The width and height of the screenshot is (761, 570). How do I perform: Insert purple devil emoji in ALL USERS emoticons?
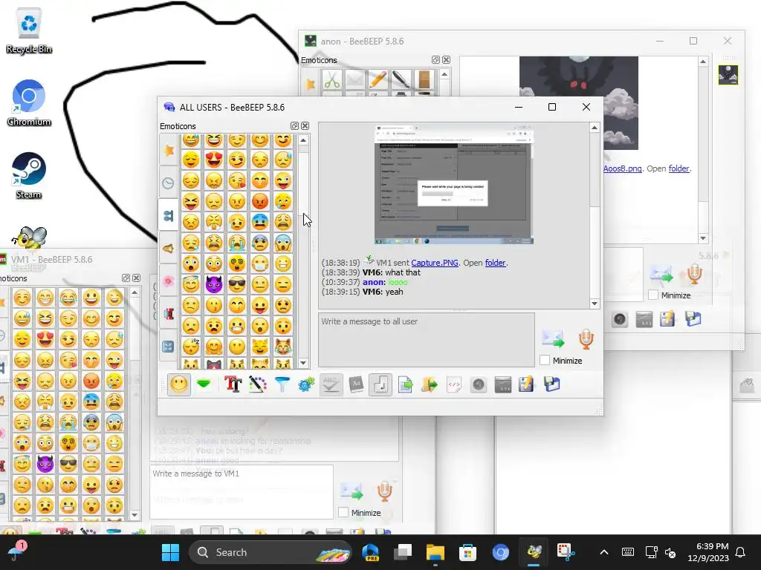pyautogui.click(x=213, y=284)
